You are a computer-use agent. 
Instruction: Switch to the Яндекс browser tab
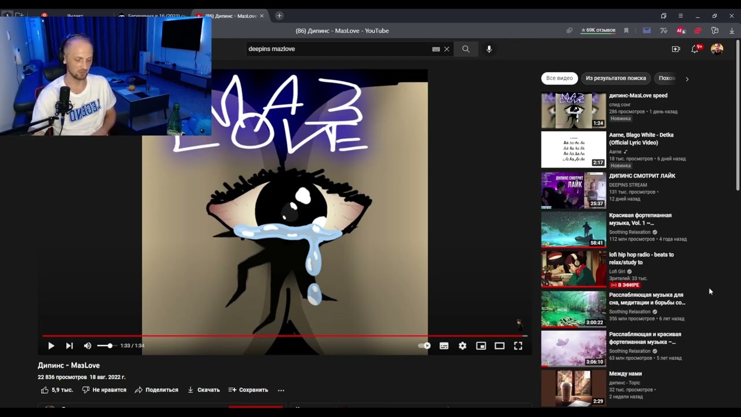coord(75,16)
